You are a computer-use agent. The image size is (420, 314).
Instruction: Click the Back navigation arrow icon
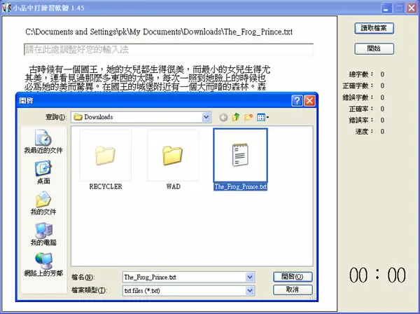click(223, 118)
